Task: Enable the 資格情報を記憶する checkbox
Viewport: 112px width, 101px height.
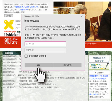Action: coord(26,56)
